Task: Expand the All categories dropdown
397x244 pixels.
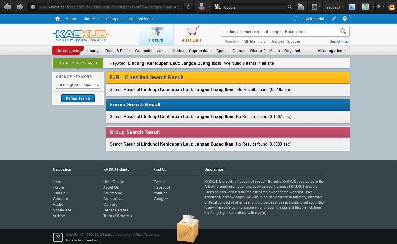Action: point(332,51)
